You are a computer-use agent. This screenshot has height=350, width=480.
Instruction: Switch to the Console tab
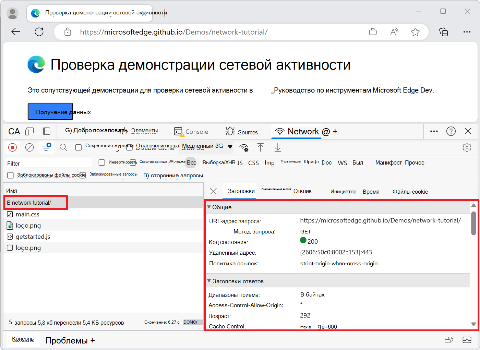click(x=191, y=132)
